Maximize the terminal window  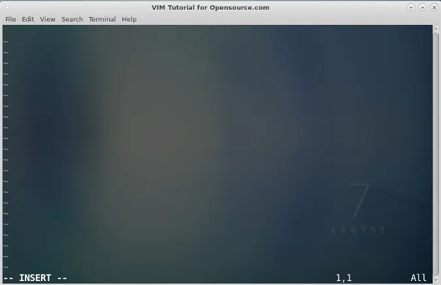[x=422, y=7]
